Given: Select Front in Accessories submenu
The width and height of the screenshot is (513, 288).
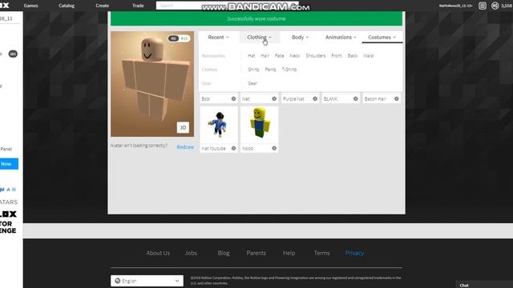Looking at the screenshot, I should click(x=337, y=56).
